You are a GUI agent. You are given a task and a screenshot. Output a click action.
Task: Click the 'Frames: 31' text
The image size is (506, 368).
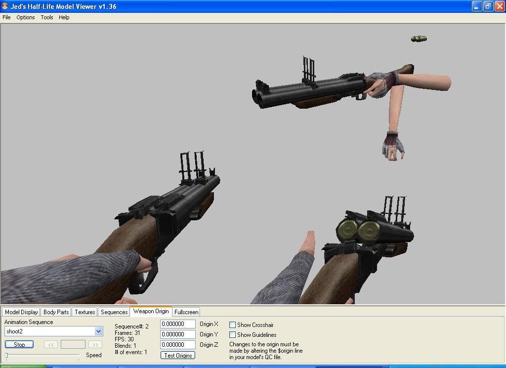pos(127,333)
